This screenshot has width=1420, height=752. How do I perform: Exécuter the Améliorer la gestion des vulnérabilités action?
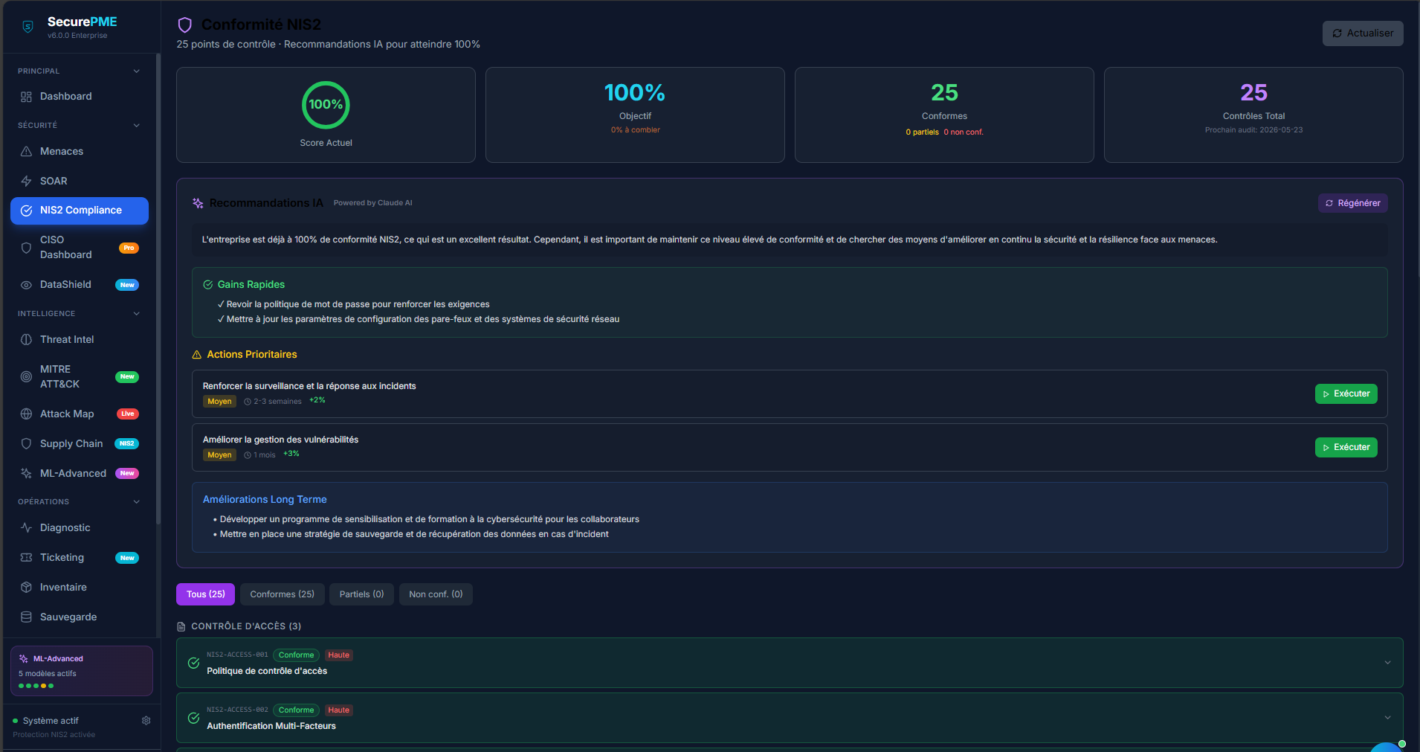coord(1346,448)
